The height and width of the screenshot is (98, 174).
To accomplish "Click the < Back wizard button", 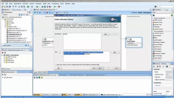I will click(94, 68).
